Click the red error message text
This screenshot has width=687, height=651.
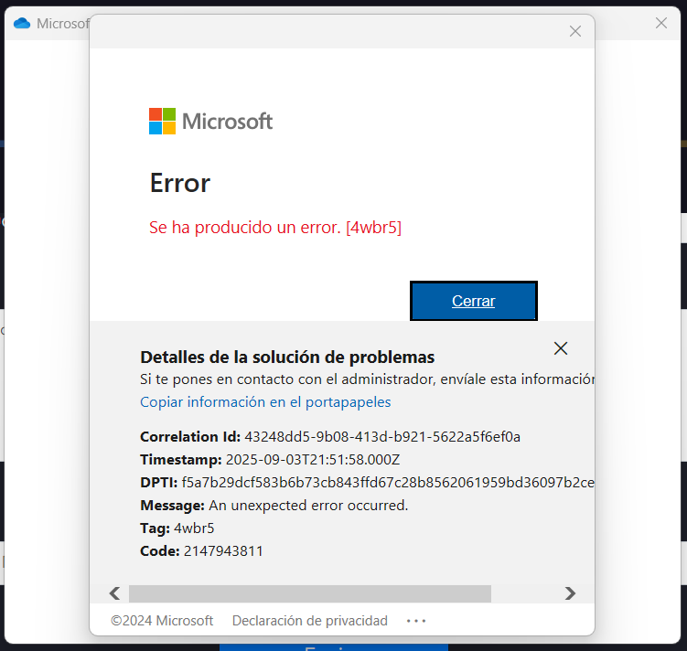(x=274, y=228)
